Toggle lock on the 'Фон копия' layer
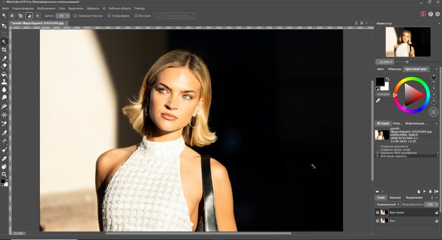The image size is (442, 240). [436, 212]
